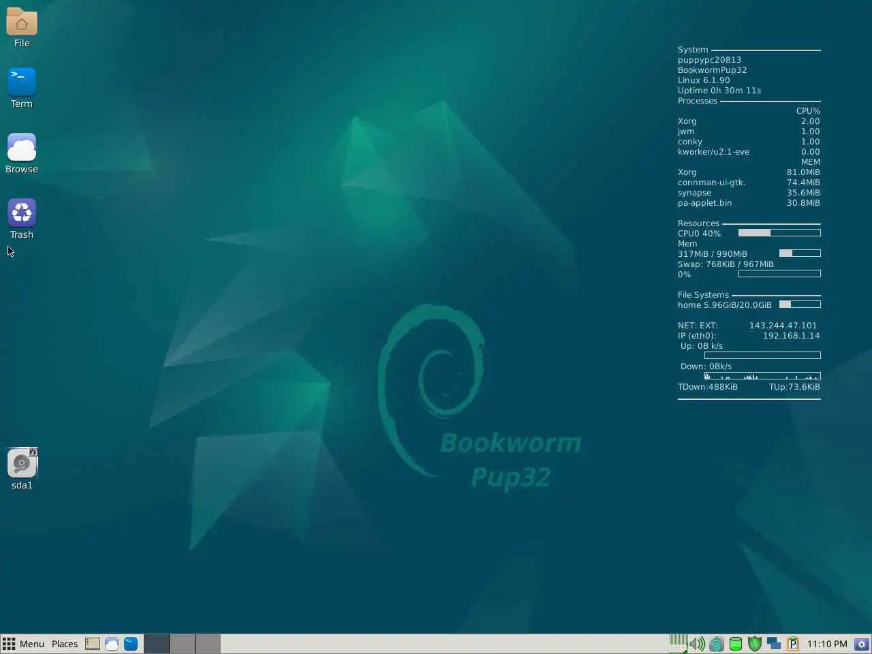
Task: Open the speaker volume tray icon
Action: click(x=697, y=644)
